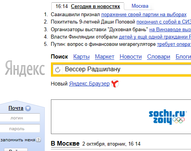Viewport: 191px width, 151px height.
Task: Click the пароль input field
Action: [20, 128]
